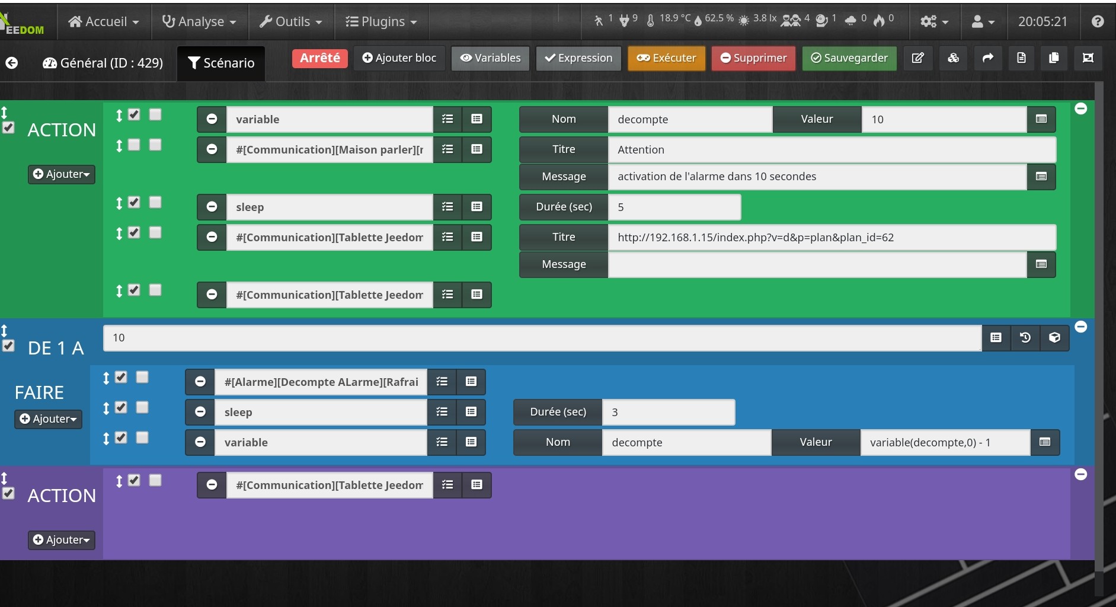Open Ajouter dropdown in purple ACTION block
This screenshot has height=607, width=1116.
tap(62, 540)
